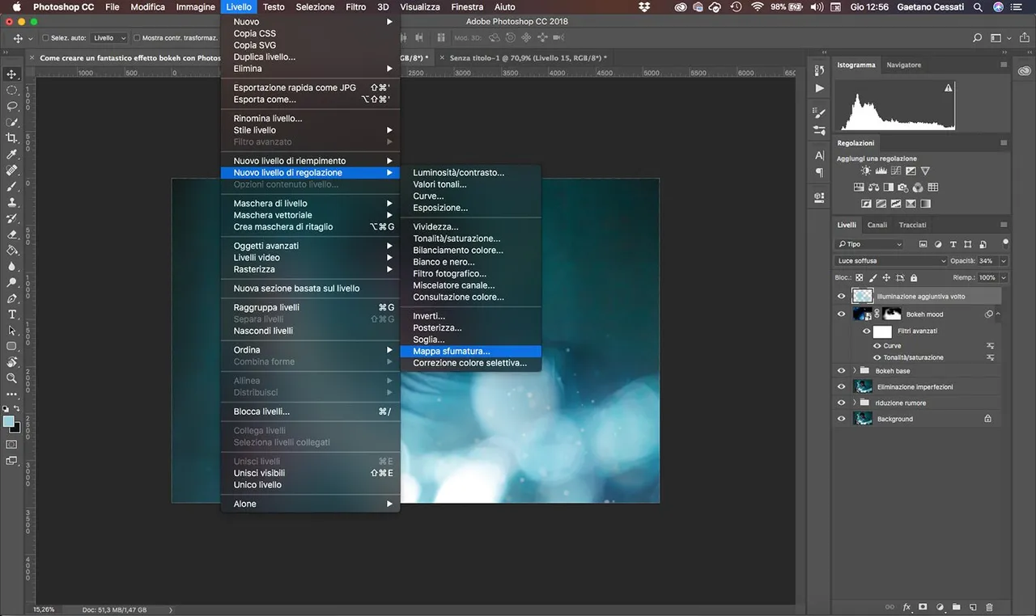Viewport: 1036px width, 616px height.
Task: Enable the Selez. auto checkbox
Action: tap(45, 38)
